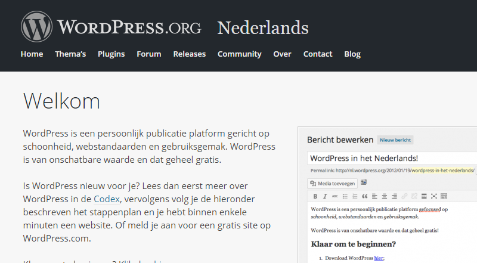Click the 'Klaar om te beginnen?' heading in editor
The height and width of the screenshot is (263, 477).
click(x=353, y=244)
